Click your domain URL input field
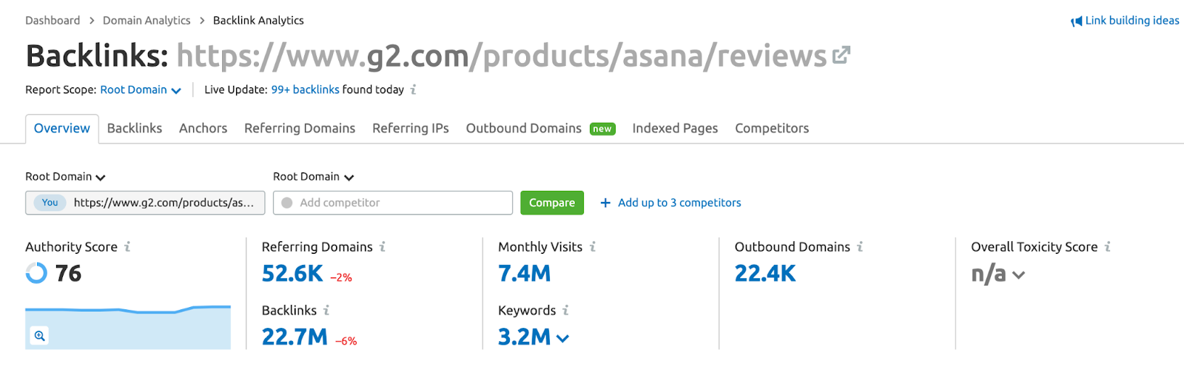 145,203
